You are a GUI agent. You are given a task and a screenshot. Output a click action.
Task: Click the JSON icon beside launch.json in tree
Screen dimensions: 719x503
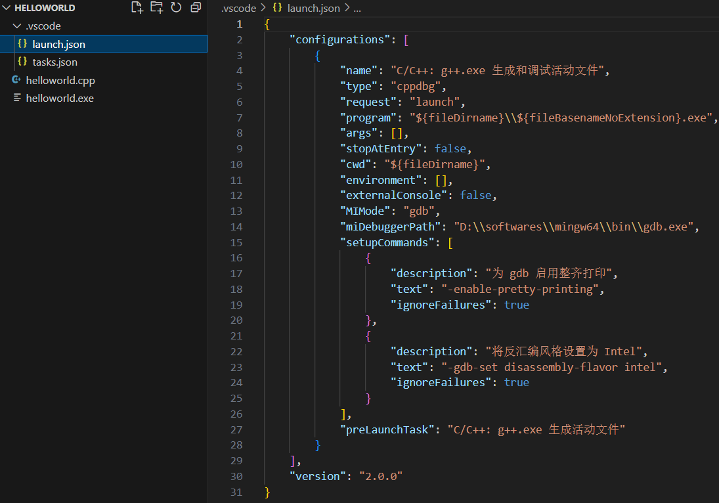click(x=22, y=44)
